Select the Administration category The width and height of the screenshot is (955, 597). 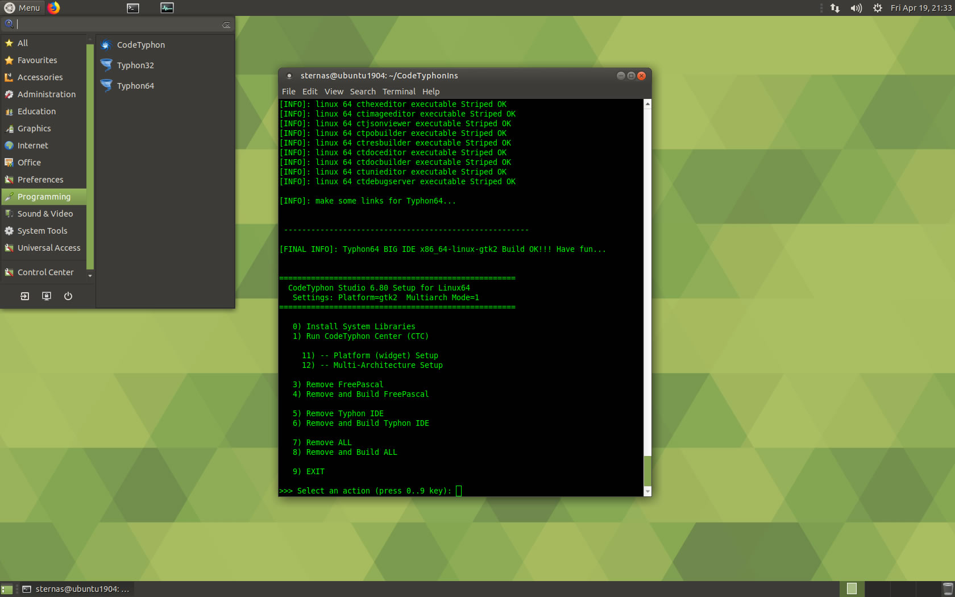pos(44,94)
